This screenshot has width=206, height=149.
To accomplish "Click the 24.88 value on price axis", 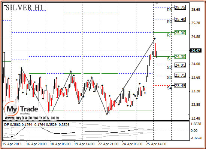I will coord(196,37).
